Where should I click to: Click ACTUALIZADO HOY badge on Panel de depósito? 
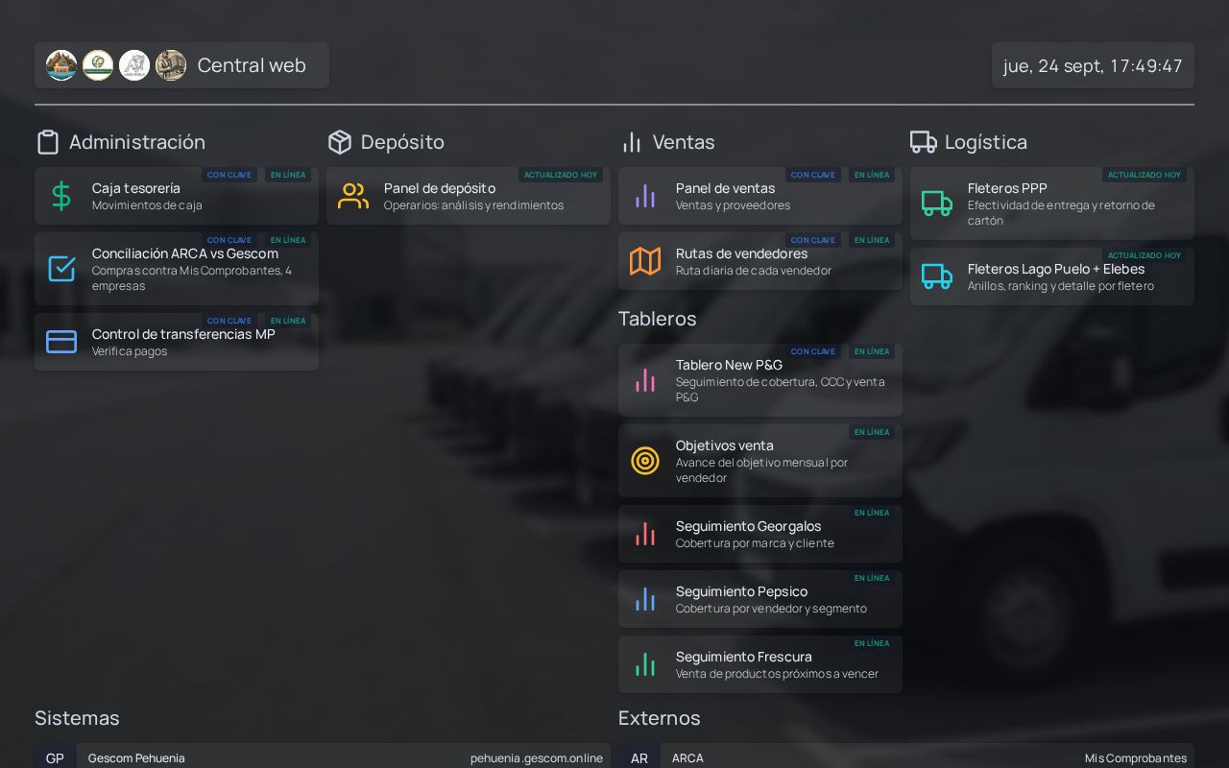coord(561,175)
